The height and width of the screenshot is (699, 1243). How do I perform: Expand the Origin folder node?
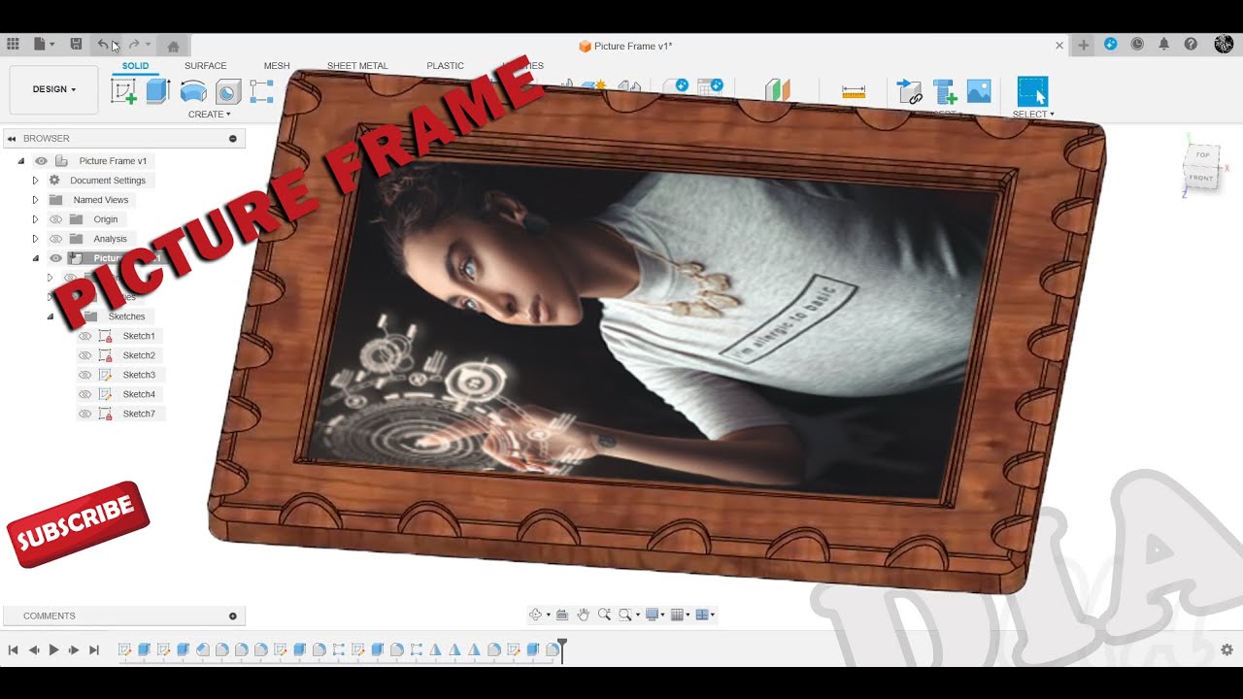(35, 219)
